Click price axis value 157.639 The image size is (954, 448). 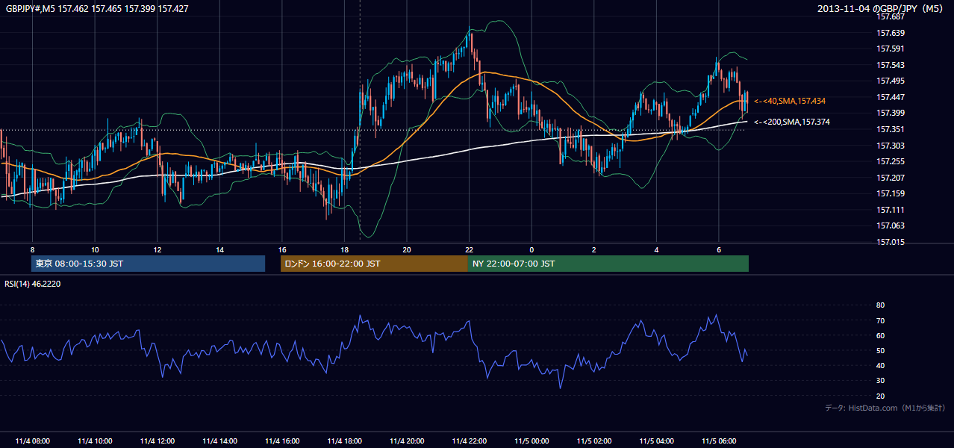click(891, 33)
